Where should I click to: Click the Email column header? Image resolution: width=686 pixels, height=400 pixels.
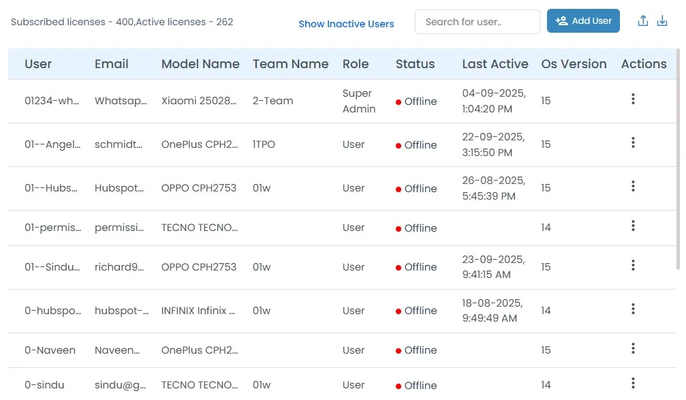coord(112,64)
